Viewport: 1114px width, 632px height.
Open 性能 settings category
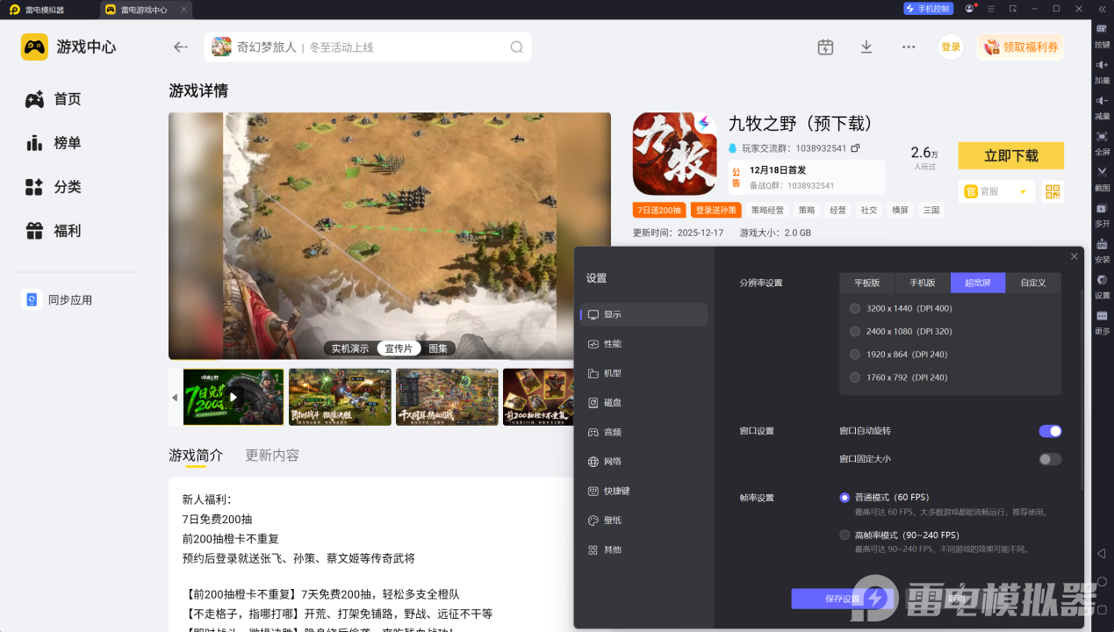[643, 344]
